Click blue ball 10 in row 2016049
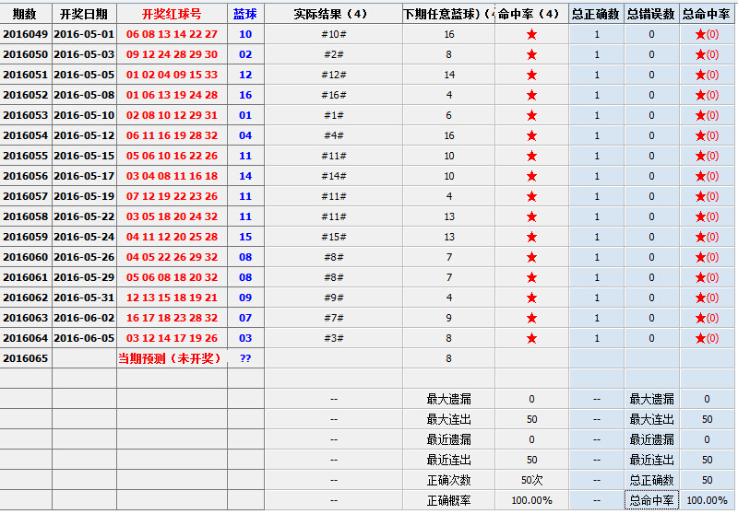738x514 pixels. (245, 34)
